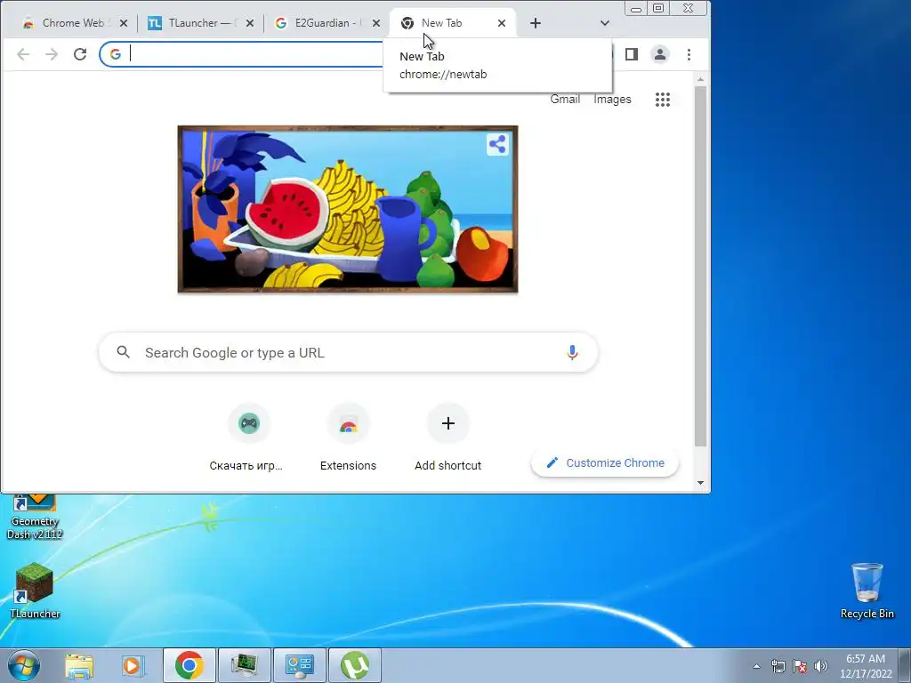Close the TLauncher tab
This screenshot has width=911, height=683.
pos(249,23)
